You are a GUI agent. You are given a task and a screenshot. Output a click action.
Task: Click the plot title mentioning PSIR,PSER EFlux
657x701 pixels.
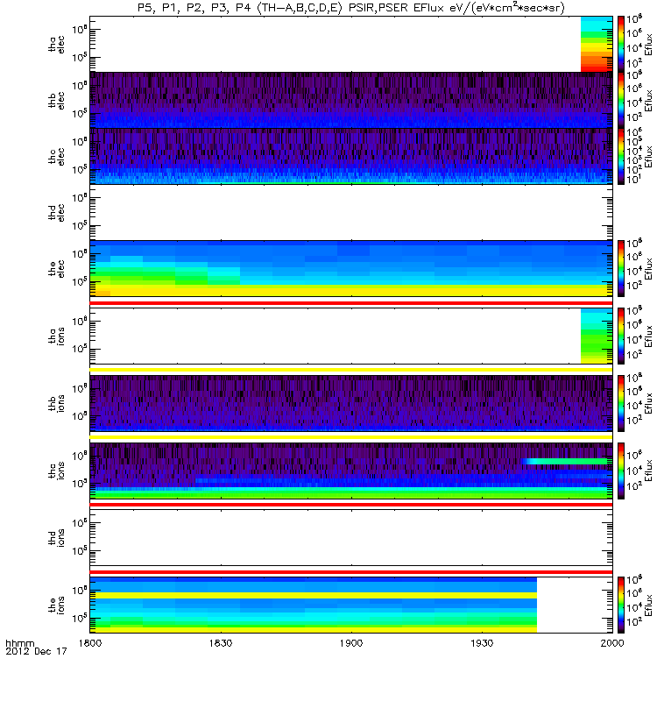(x=351, y=8)
